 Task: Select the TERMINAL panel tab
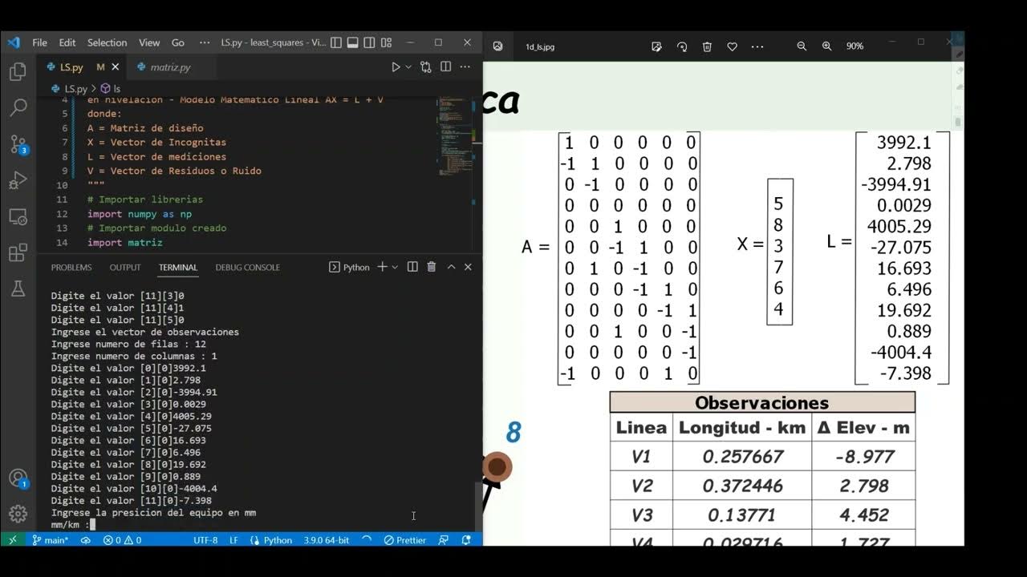click(x=178, y=267)
